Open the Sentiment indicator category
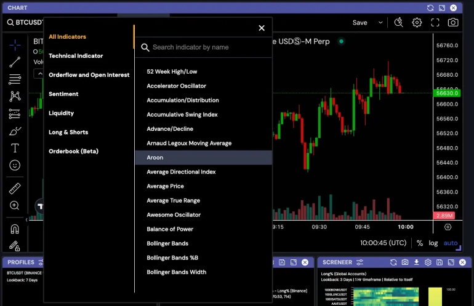Image resolution: width=474 pixels, height=306 pixels. point(63,94)
